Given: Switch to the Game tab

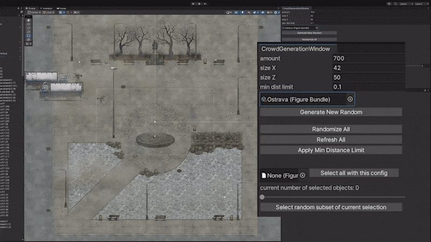Looking at the screenshot, I should tap(61, 8).
